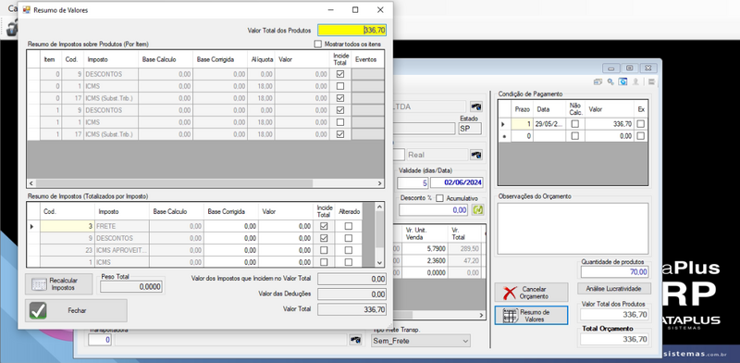Toggle Alterado checkbox in totalized DESCONTOS row
Image resolution: width=740 pixels, height=363 pixels.
pos(349,238)
